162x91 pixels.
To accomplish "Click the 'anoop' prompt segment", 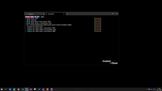I will (x=28, y=17).
